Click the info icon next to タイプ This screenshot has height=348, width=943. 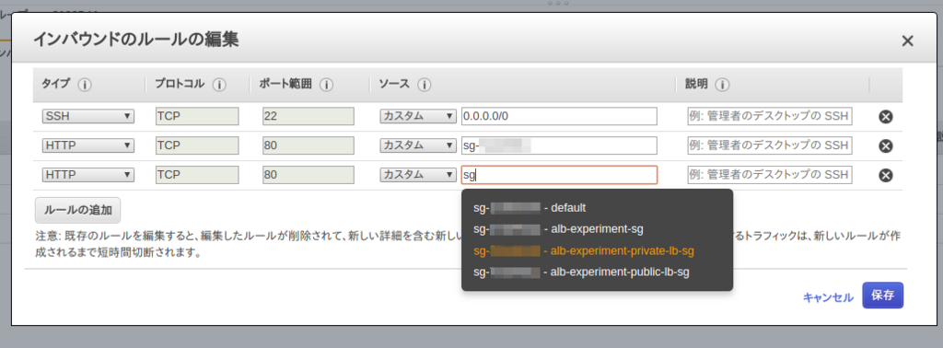coord(84,85)
